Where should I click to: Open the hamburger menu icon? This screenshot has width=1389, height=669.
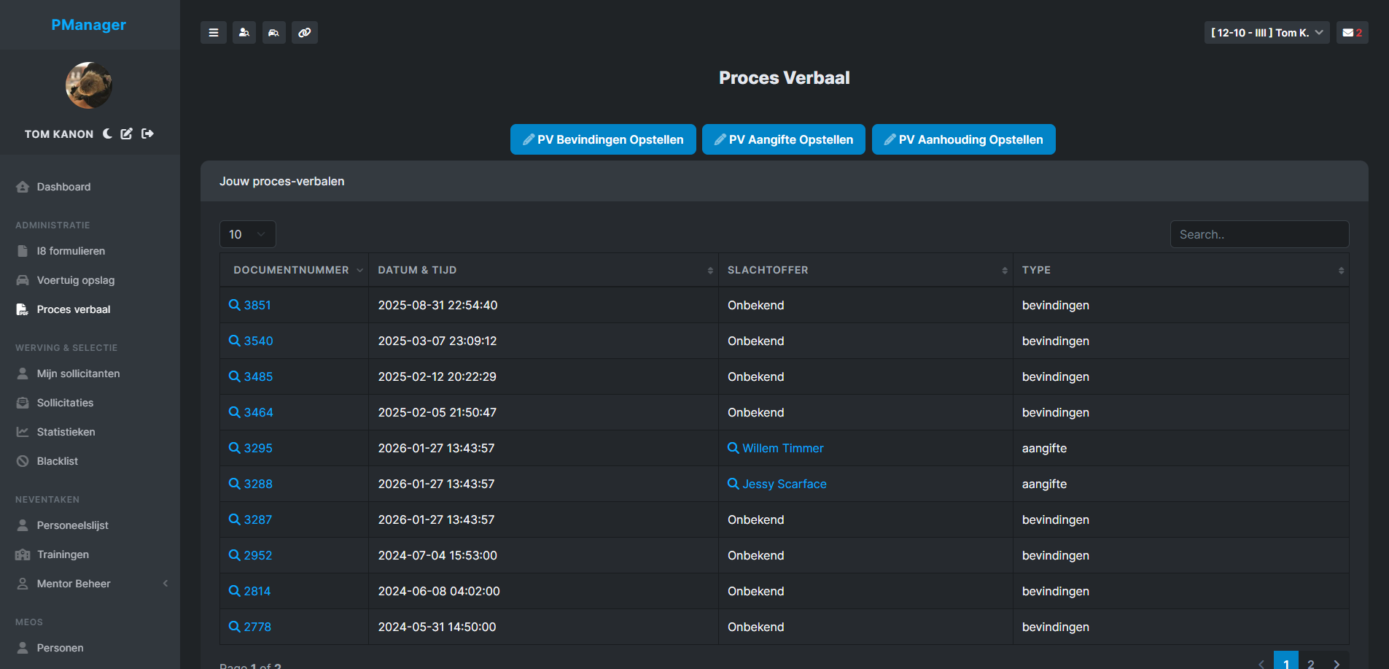pos(214,32)
